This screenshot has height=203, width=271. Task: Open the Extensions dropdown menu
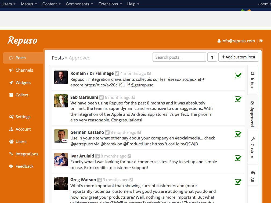tap(110, 4)
